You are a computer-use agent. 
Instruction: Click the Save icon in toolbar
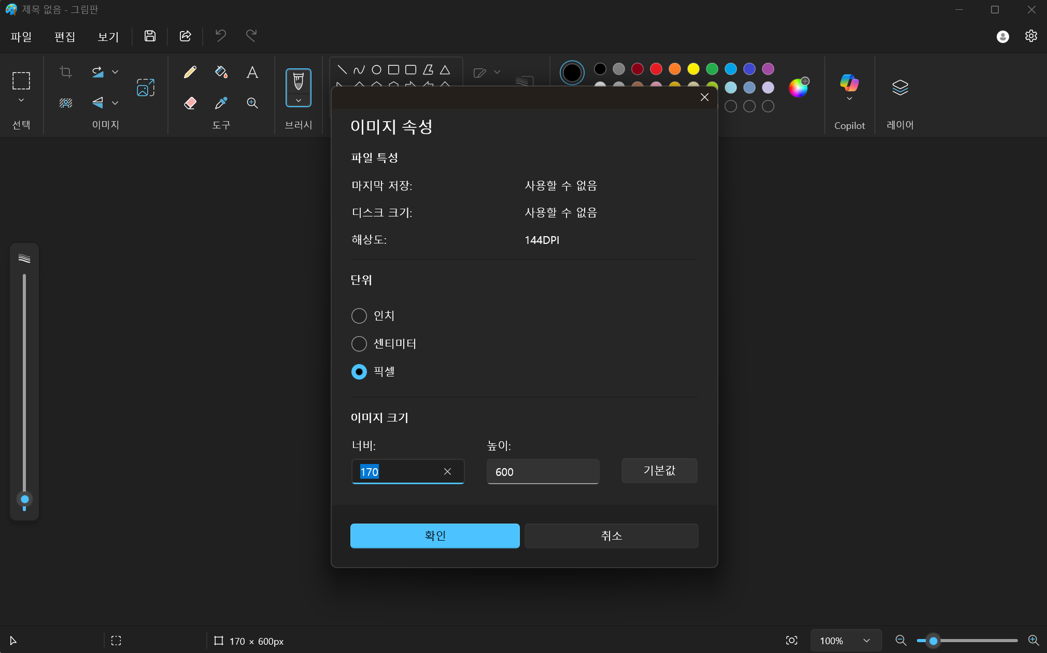pyautogui.click(x=150, y=36)
